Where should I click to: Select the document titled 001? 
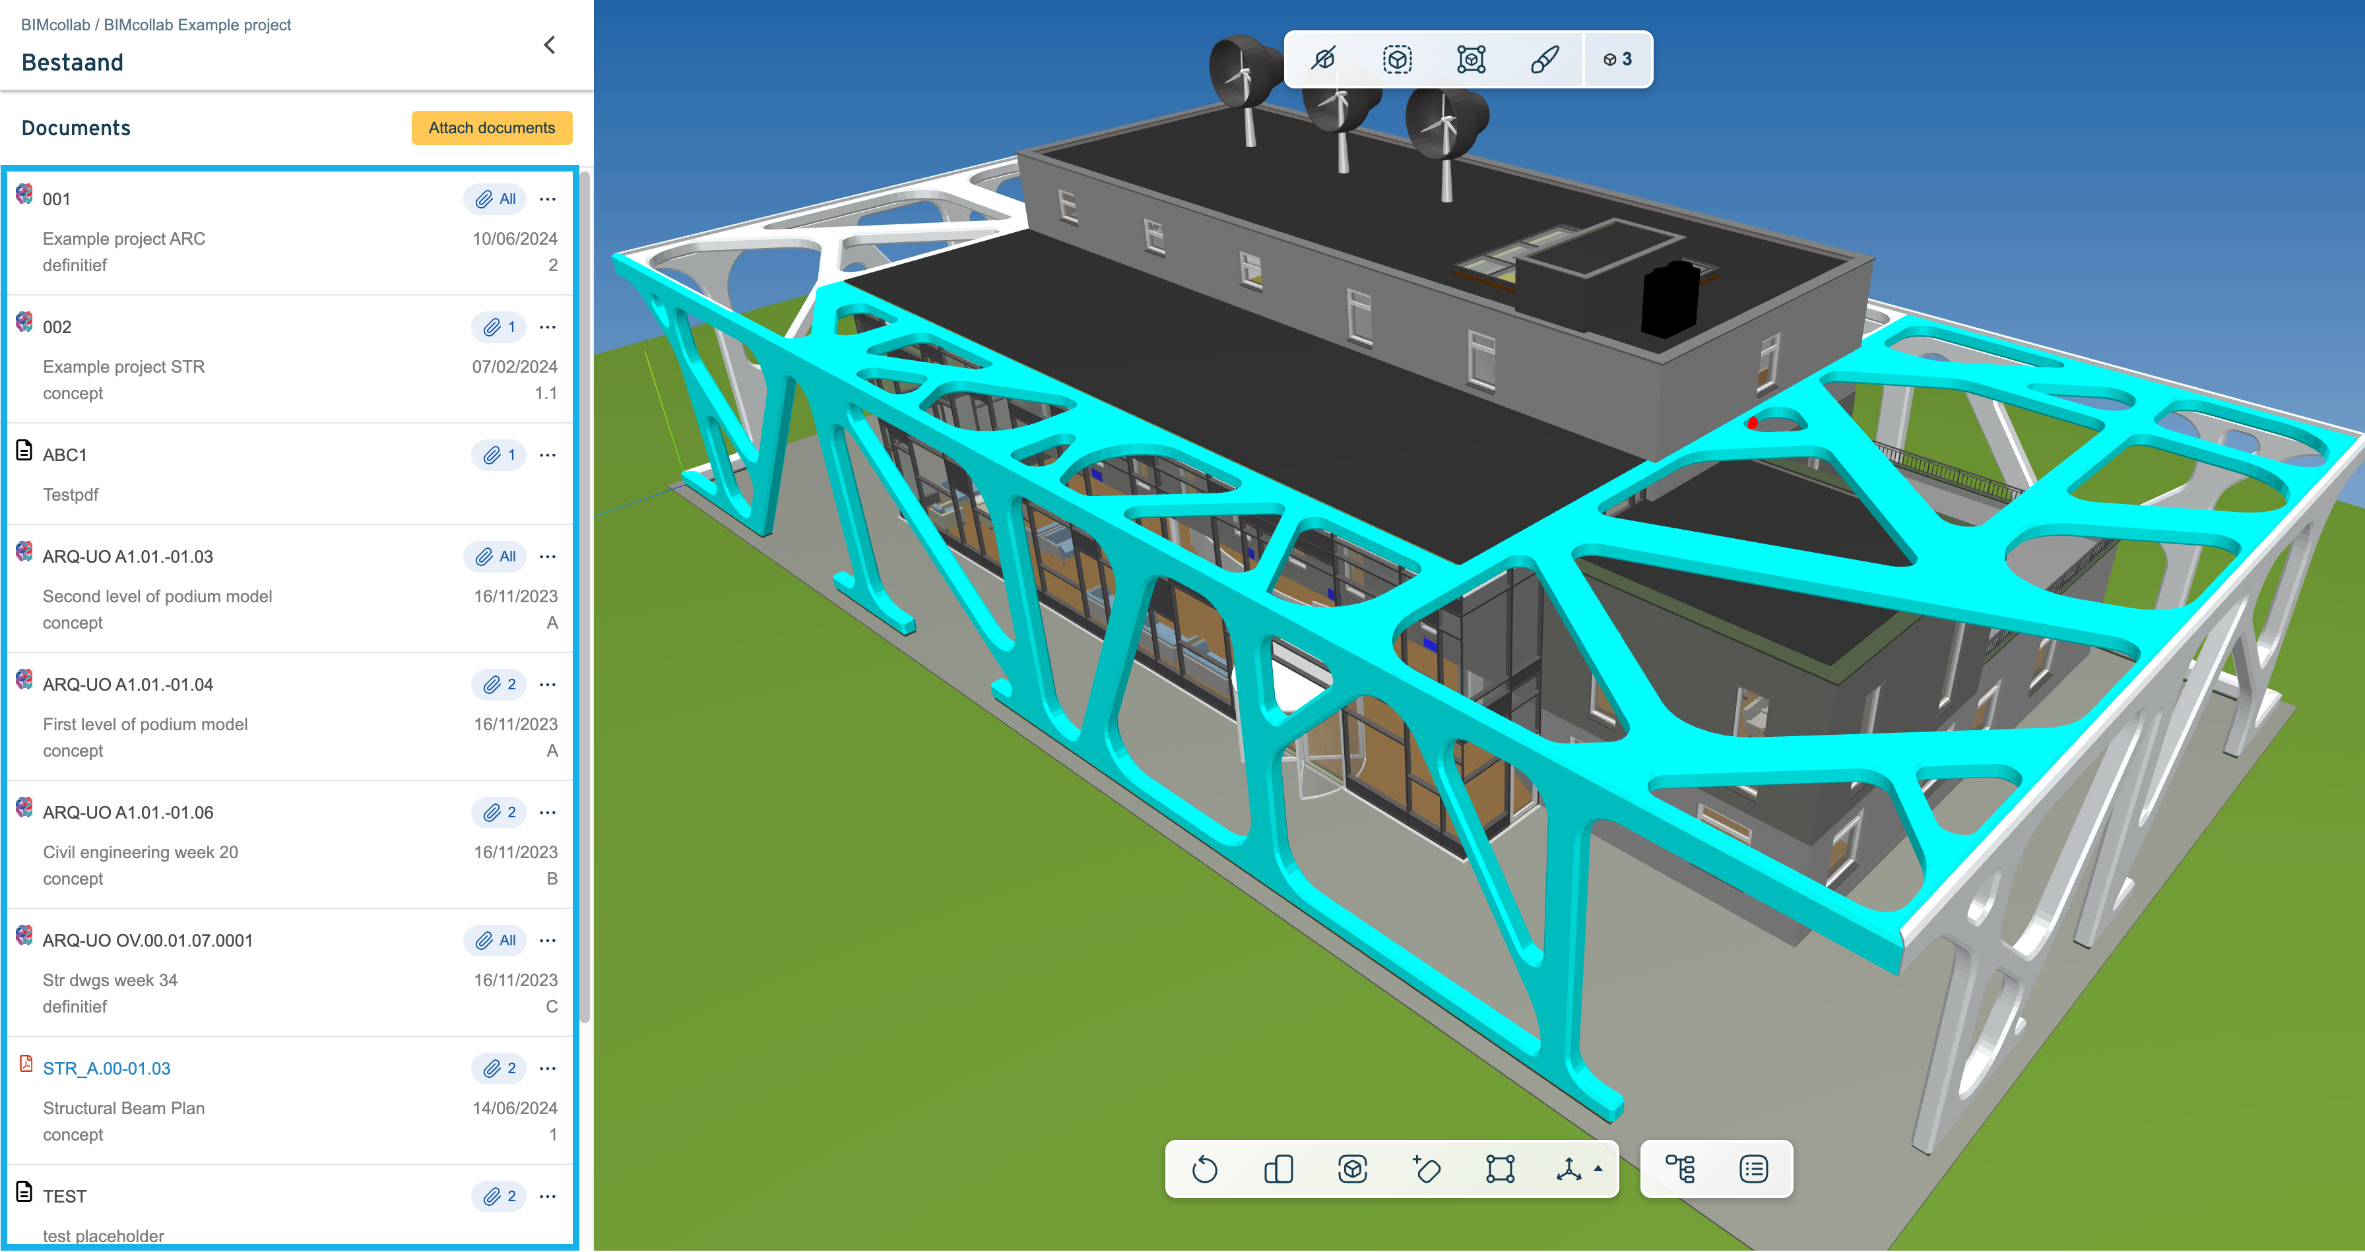point(56,199)
